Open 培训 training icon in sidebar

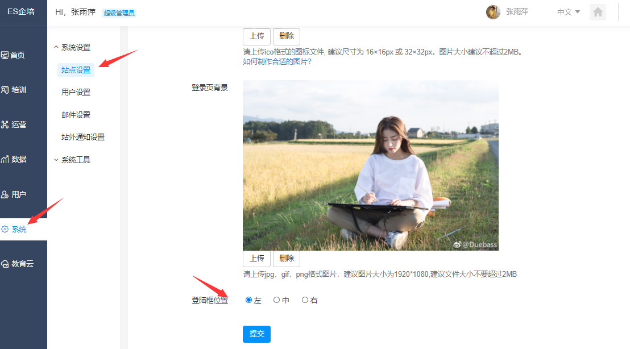[5, 90]
